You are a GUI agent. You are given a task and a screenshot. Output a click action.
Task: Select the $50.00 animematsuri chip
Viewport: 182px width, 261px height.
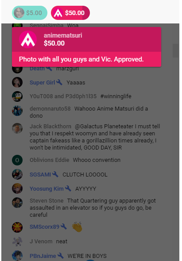pos(70,13)
